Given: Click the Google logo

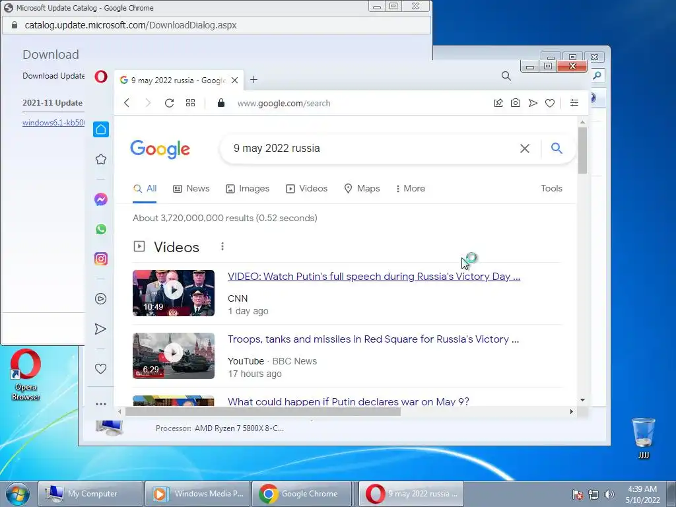Looking at the screenshot, I should [x=160, y=149].
